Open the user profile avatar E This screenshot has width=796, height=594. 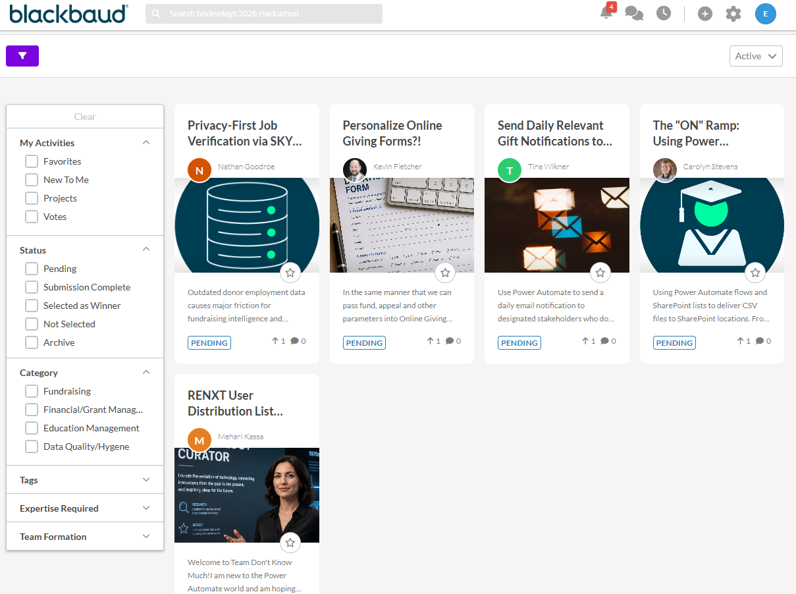point(766,14)
